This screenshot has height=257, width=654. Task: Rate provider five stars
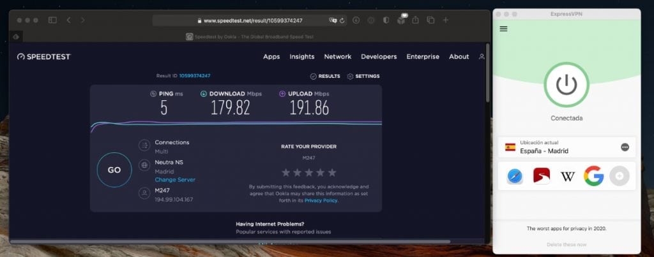point(332,172)
